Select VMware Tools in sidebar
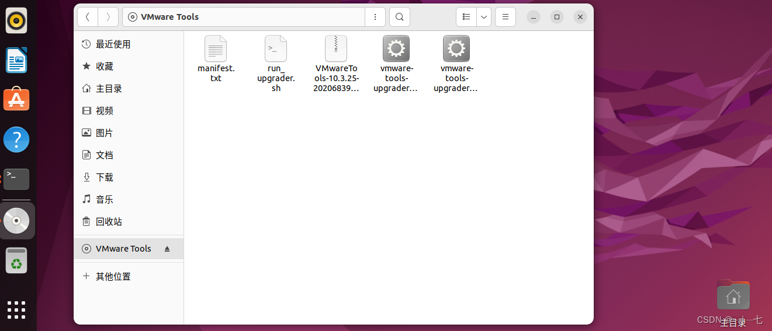This screenshot has height=331, width=772. click(x=129, y=249)
